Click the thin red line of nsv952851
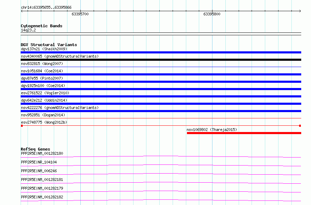The height and width of the screenshot is (205, 311). 161,118
